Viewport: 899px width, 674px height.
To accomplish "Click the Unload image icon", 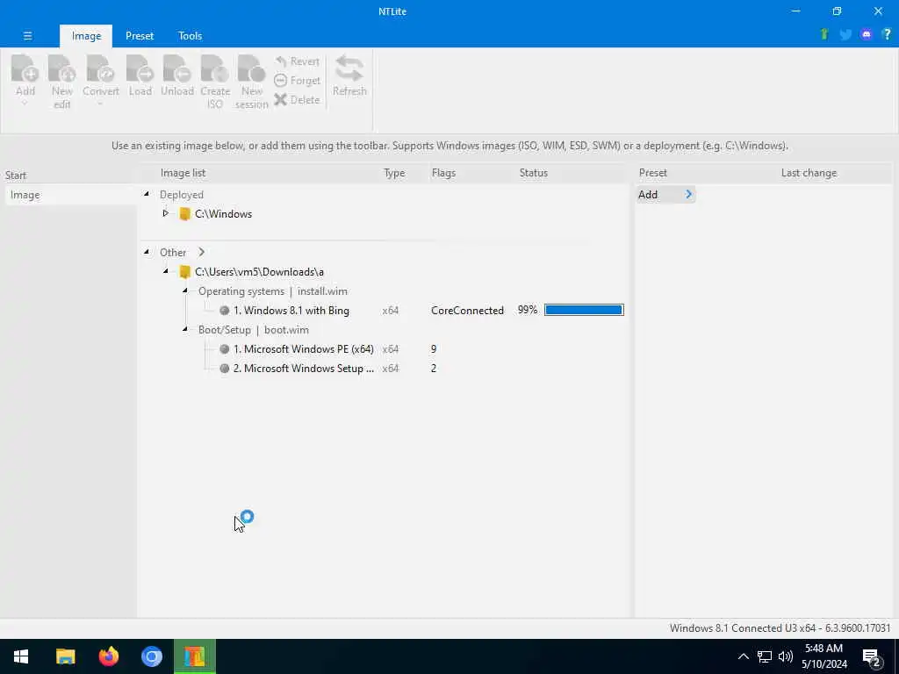I will point(176,68).
